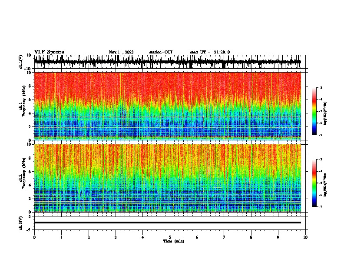Click time axis tick label "3"
Image resolution: width=344 pixels, height=266 pixels.
(x=116, y=237)
